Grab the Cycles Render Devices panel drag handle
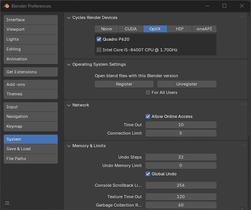Screen dimensions: 251x210 tap(243, 17)
